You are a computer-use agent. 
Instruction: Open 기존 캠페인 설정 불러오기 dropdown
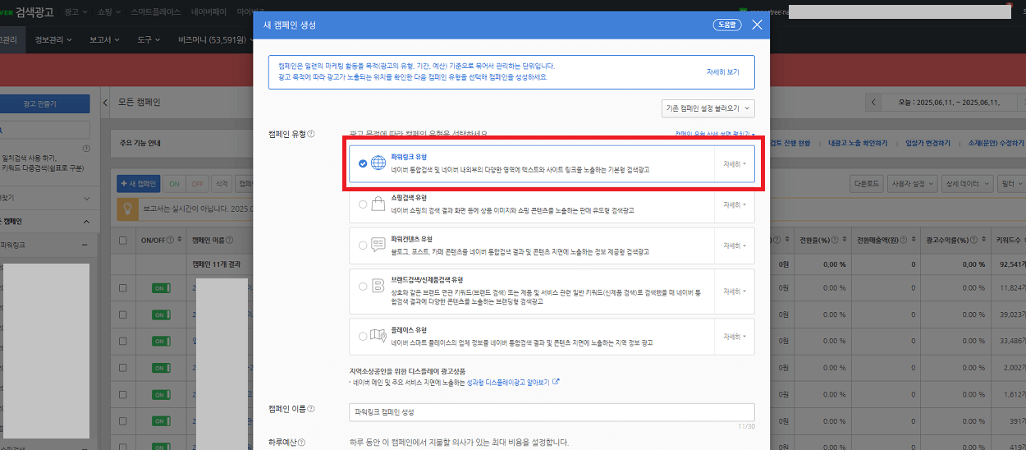708,108
